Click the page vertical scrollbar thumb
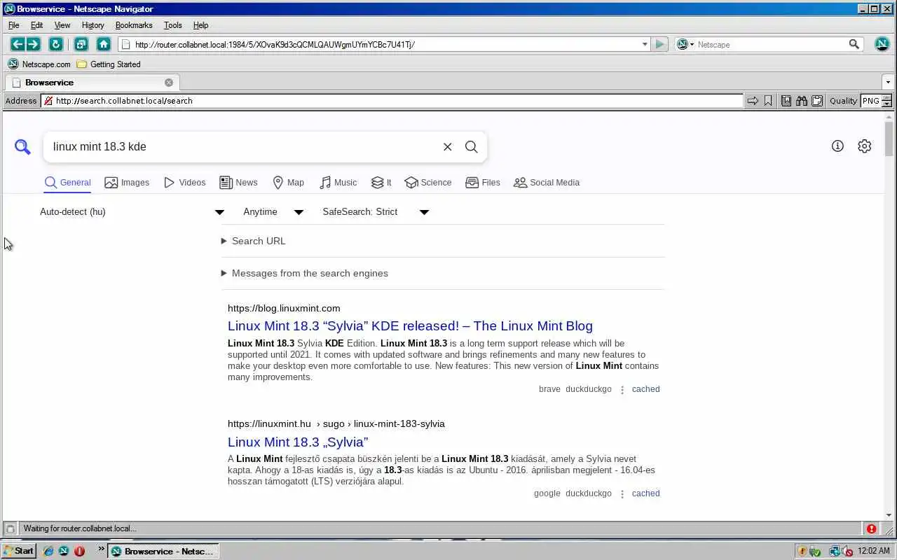 pos(889,139)
